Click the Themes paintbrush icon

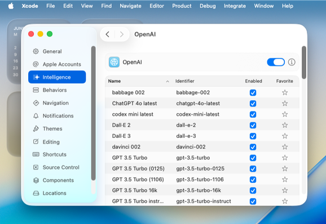click(36, 128)
